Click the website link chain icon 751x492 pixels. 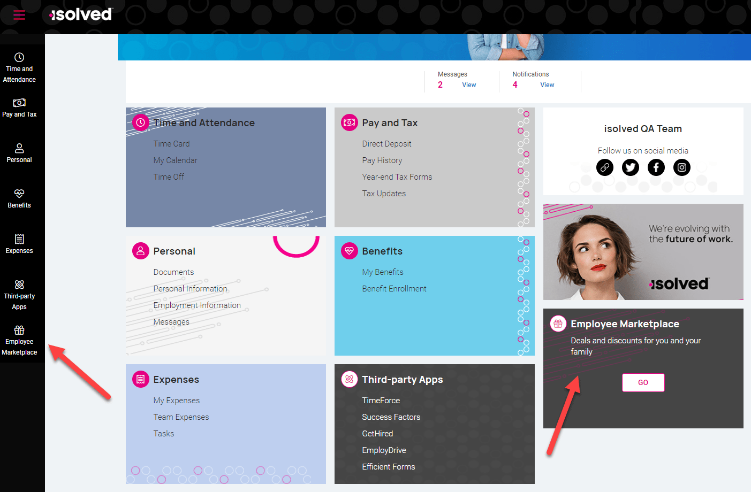pyautogui.click(x=605, y=167)
